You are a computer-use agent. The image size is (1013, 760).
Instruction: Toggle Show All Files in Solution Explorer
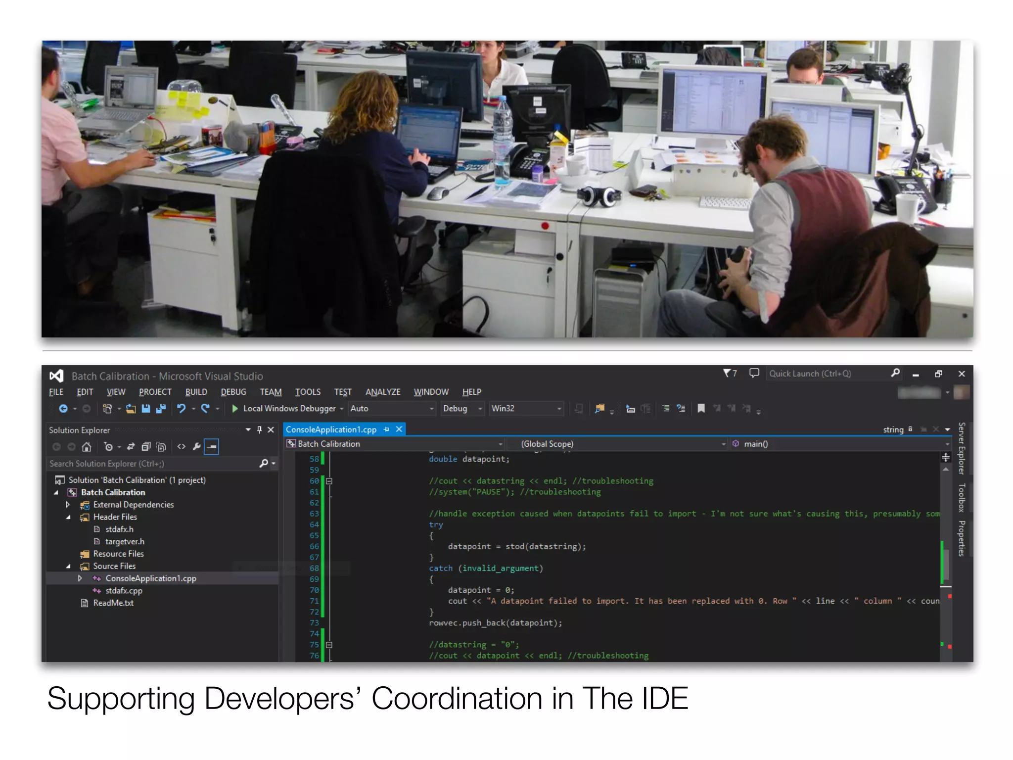pos(161,447)
